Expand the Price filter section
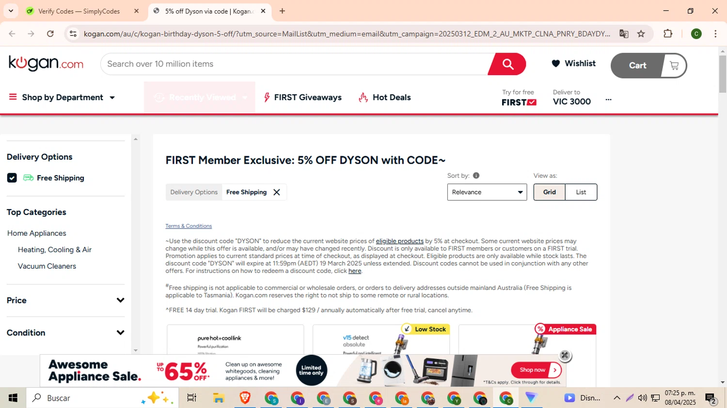This screenshot has height=408, width=727. (x=65, y=301)
